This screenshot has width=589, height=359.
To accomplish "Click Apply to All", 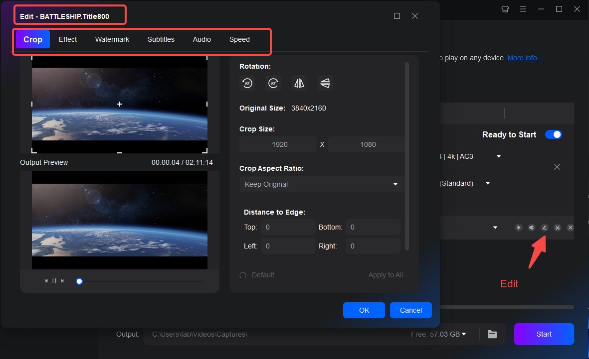I will [386, 275].
